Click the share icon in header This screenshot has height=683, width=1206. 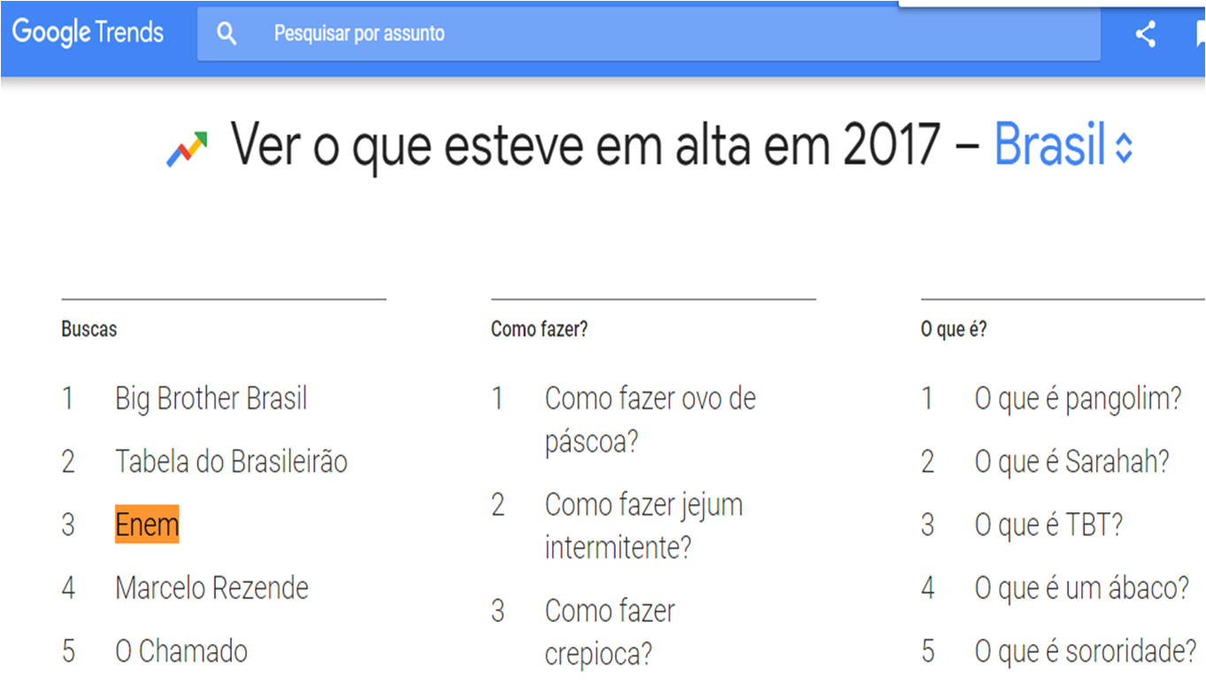(1146, 35)
